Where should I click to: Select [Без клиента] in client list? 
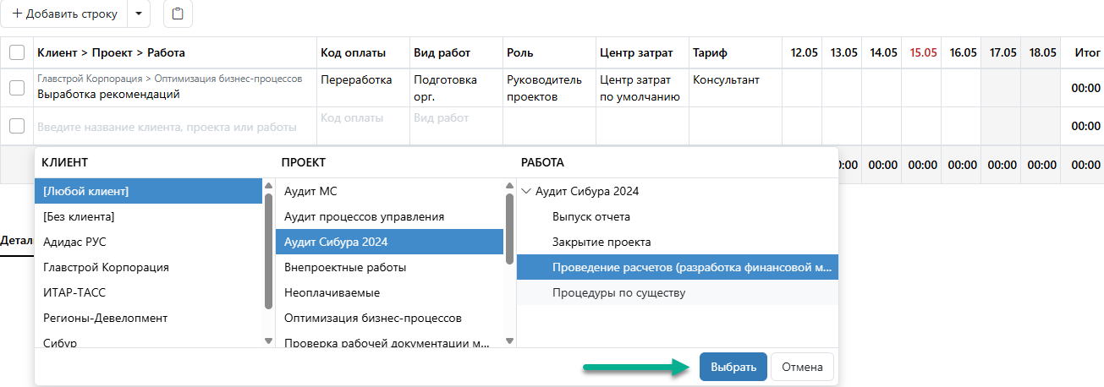coord(149,216)
